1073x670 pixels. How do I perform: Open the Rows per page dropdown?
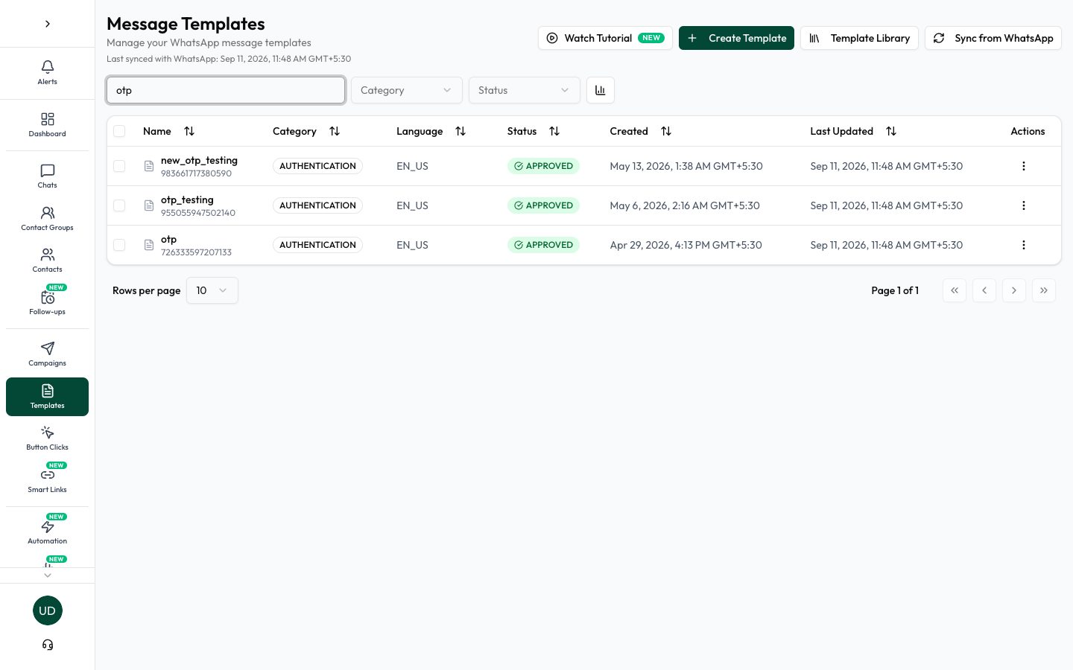(x=212, y=290)
